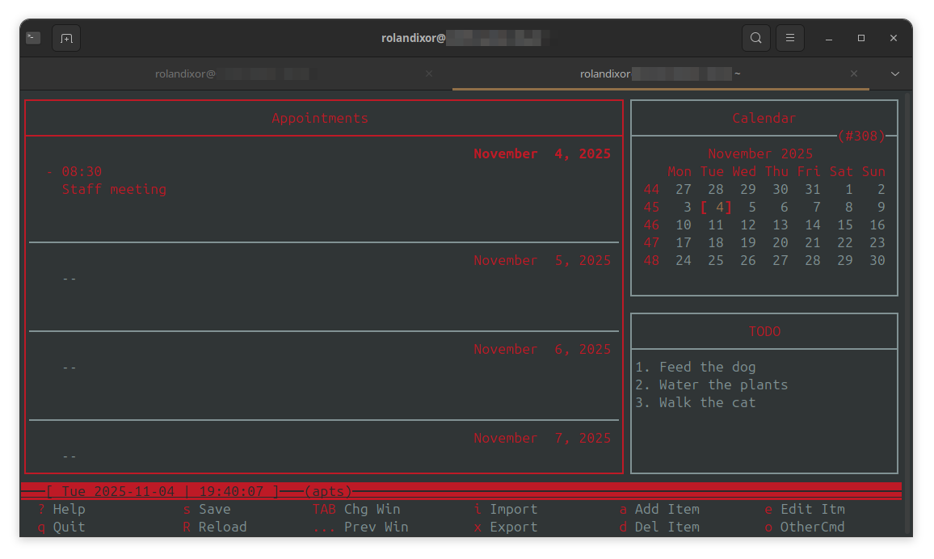Screen dimensions: 934x559
Task: Switch to the first rolandixor terminal tab
Action: 234,74
